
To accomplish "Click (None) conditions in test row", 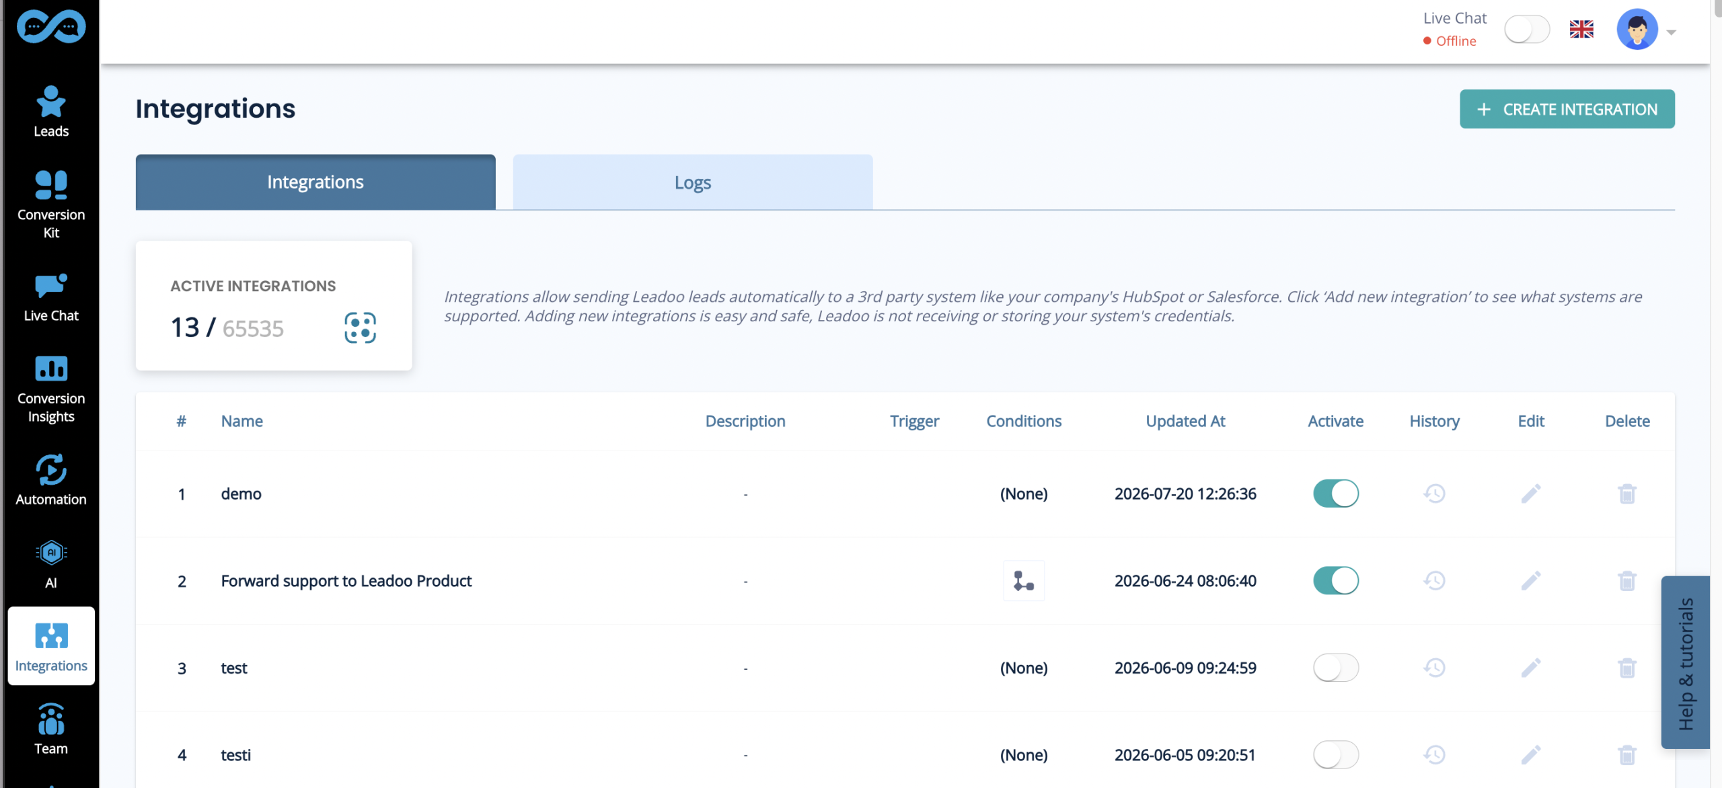I will (x=1024, y=668).
